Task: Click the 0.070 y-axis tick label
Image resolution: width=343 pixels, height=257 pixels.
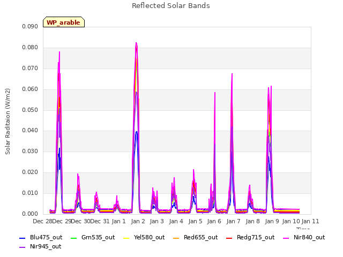Action: point(30,69)
